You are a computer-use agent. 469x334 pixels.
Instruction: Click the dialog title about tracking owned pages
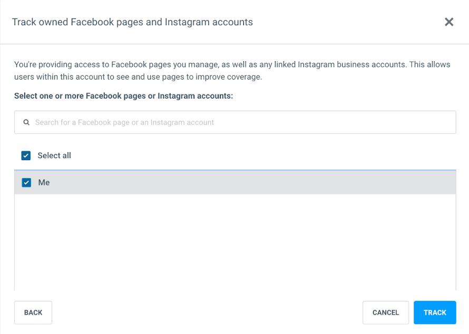click(132, 22)
